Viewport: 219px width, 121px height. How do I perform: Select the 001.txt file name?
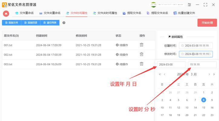8,45
